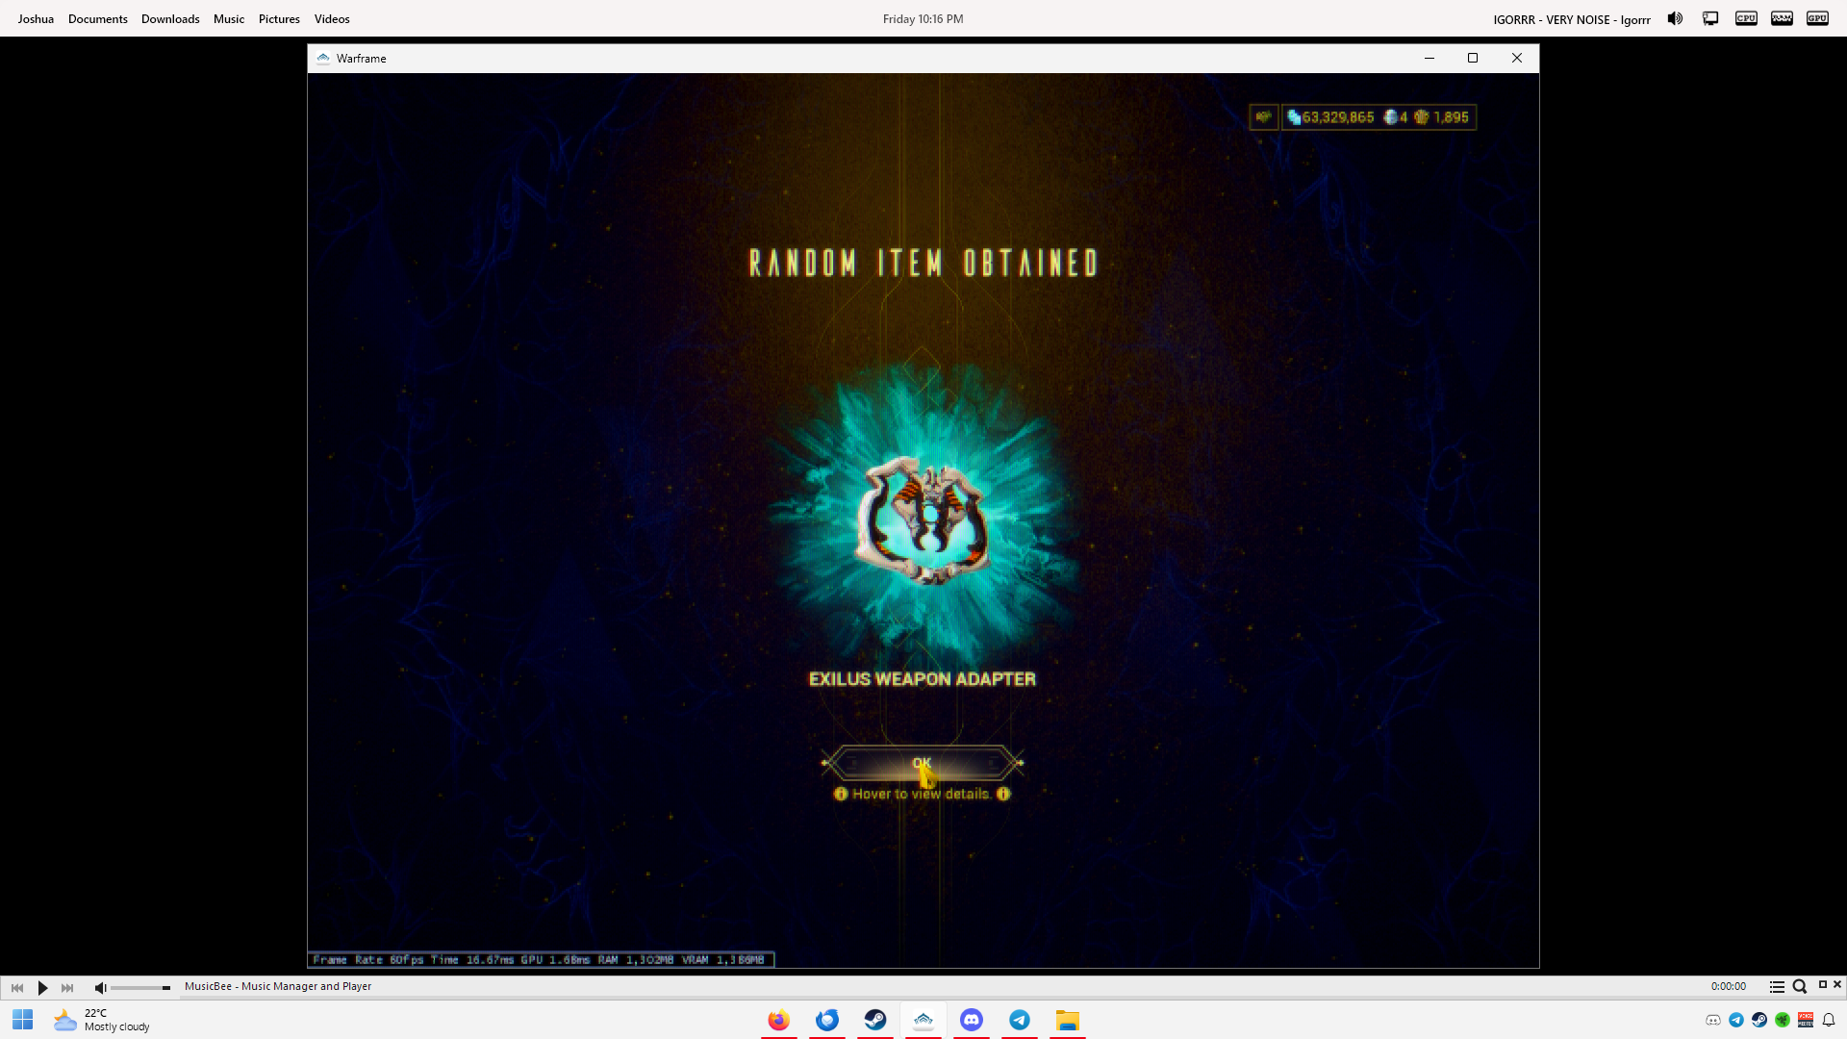Click the frame rate stats overlay
The height and width of the screenshot is (1039, 1847).
(541, 959)
